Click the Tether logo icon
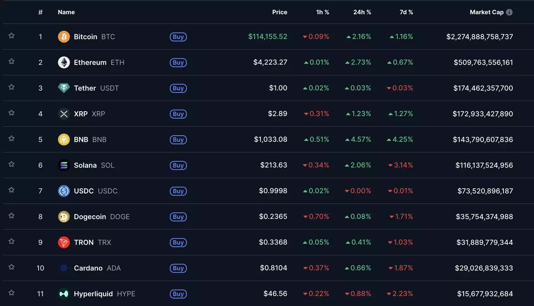The image size is (534, 306). 64,88
